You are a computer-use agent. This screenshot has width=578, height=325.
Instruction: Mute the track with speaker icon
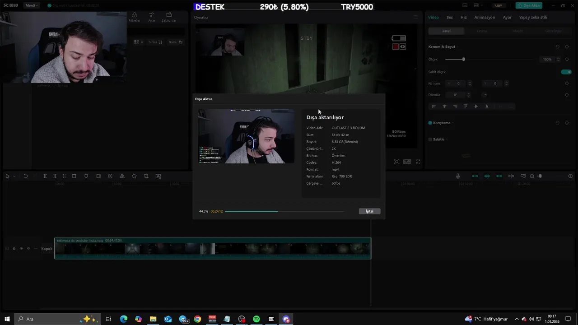click(x=28, y=248)
